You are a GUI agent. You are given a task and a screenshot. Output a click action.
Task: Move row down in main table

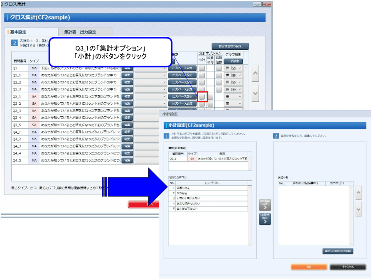point(256,93)
